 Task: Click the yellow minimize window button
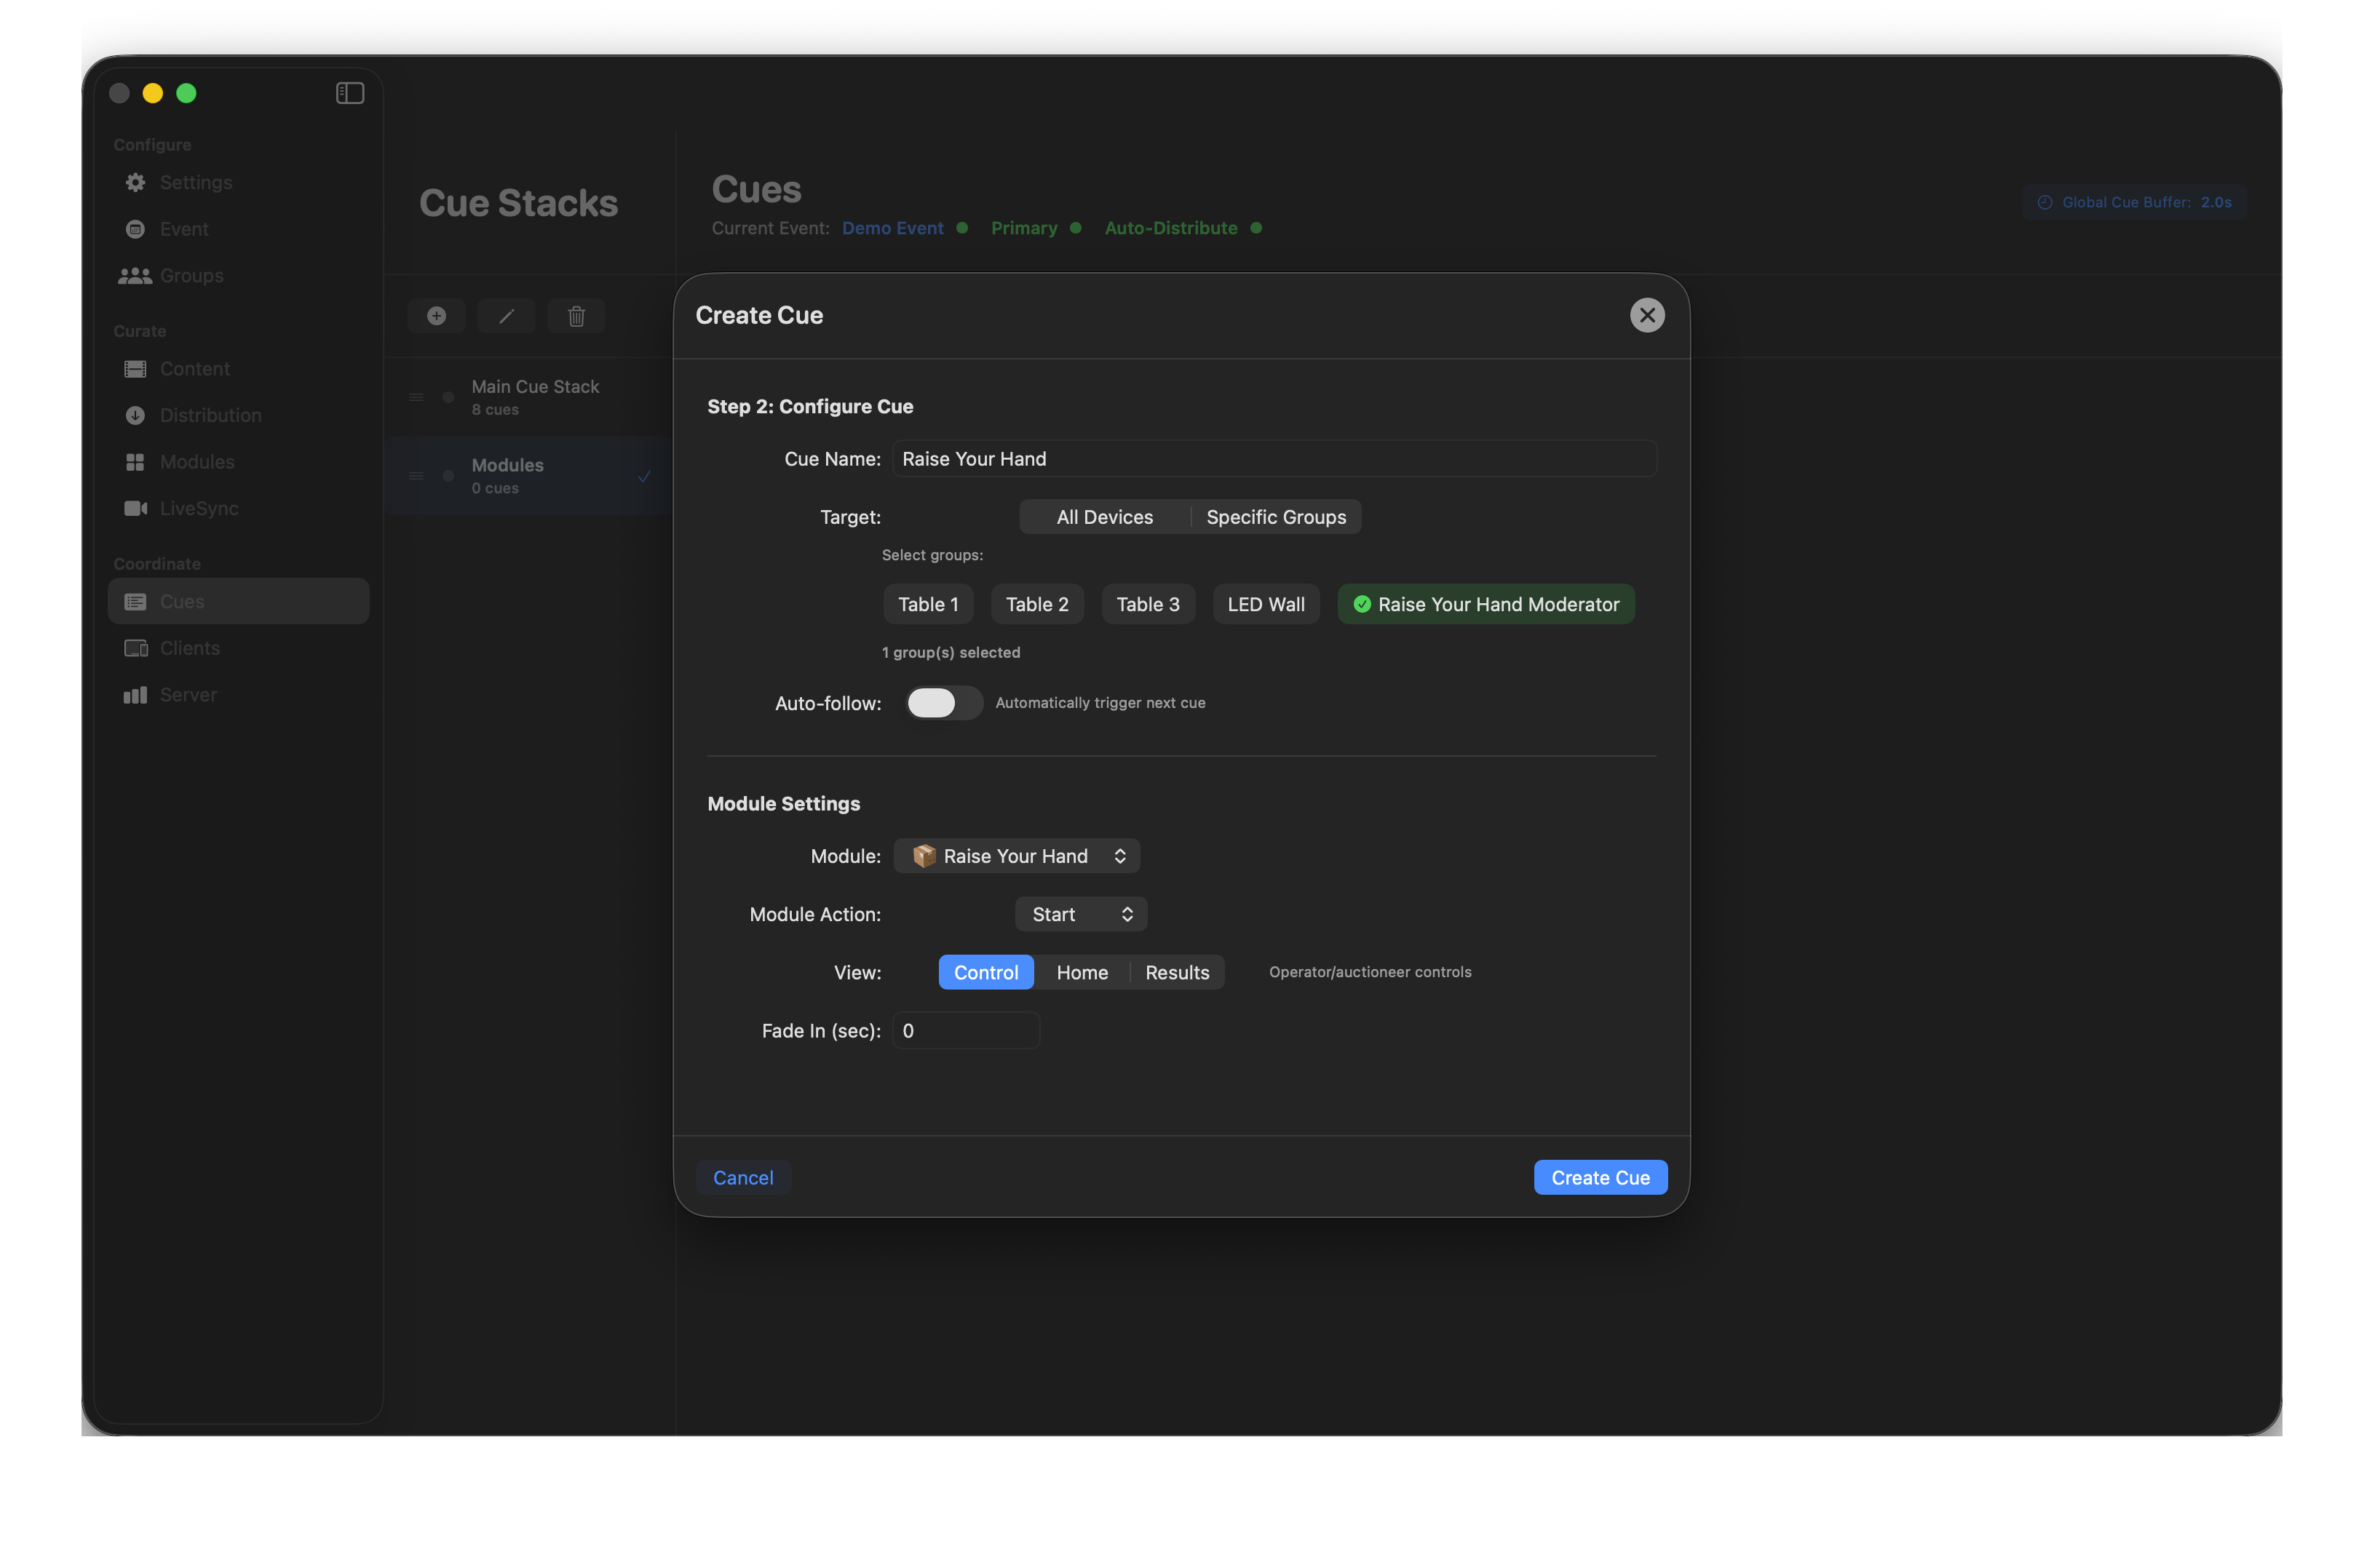(x=153, y=93)
